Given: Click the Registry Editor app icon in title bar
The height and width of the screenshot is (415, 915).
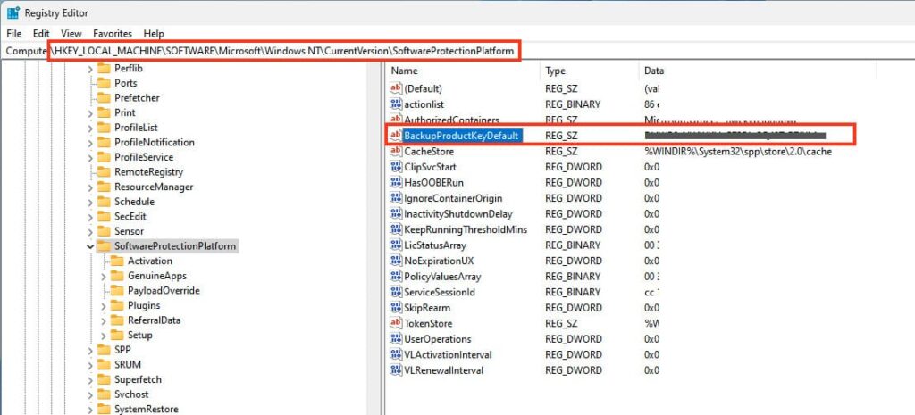Looking at the screenshot, I should [13, 12].
